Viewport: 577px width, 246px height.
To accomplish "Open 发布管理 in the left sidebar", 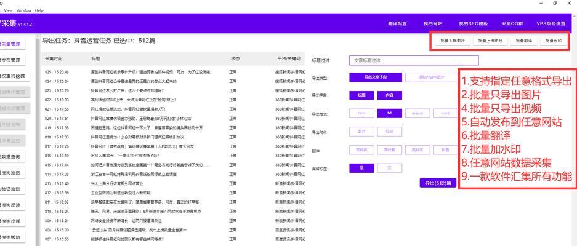I will click(12, 60).
